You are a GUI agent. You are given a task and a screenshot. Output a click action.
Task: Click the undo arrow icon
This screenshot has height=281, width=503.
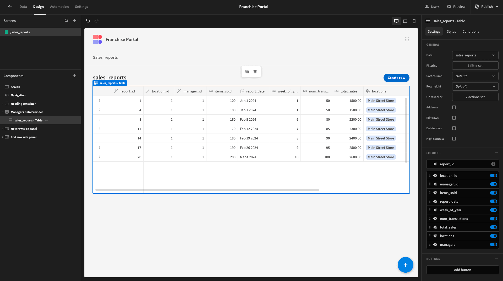click(88, 21)
